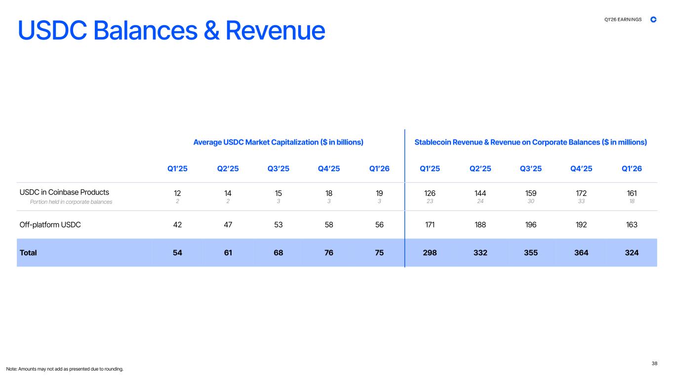
Task: Click the revenue value 161
Action: tap(632, 192)
